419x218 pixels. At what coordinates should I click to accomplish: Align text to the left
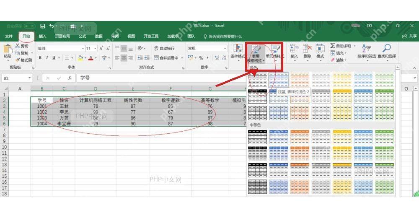click(x=117, y=57)
